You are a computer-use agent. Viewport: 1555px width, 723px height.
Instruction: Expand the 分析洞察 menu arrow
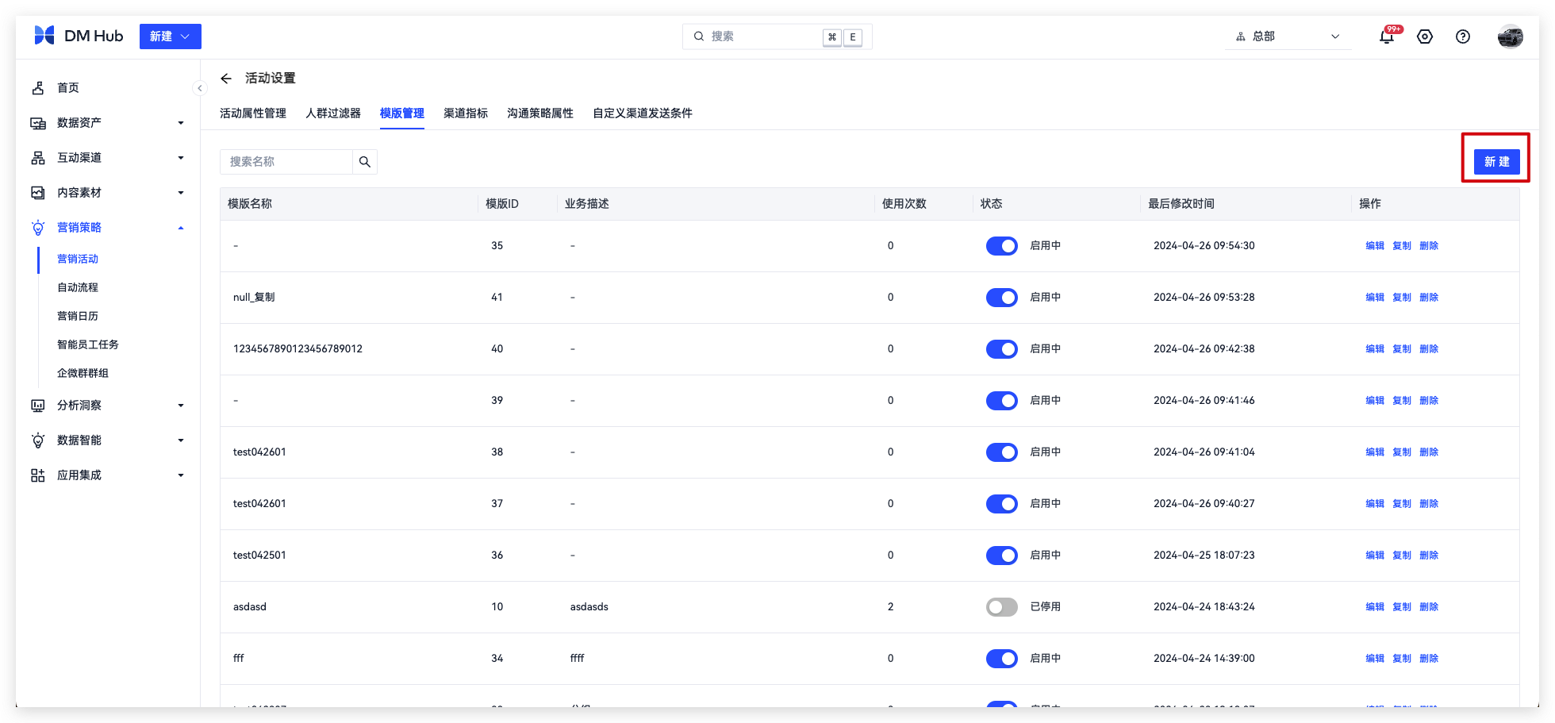tap(181, 406)
